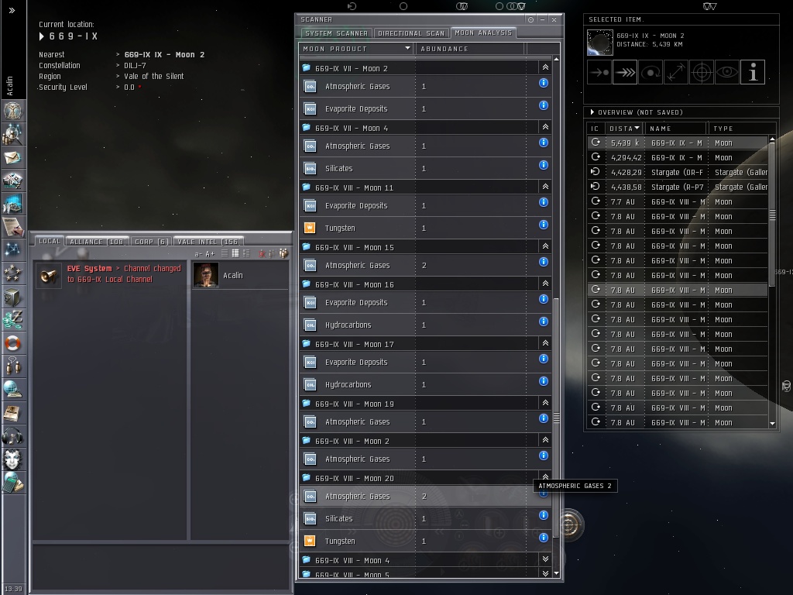This screenshot has width=793, height=595.
Task: Open People & Places sidebar icon
Action: pos(12,134)
